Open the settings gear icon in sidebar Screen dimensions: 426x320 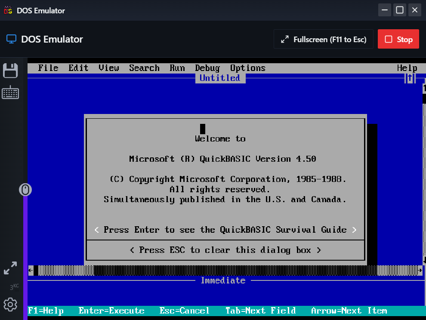[x=10, y=305]
